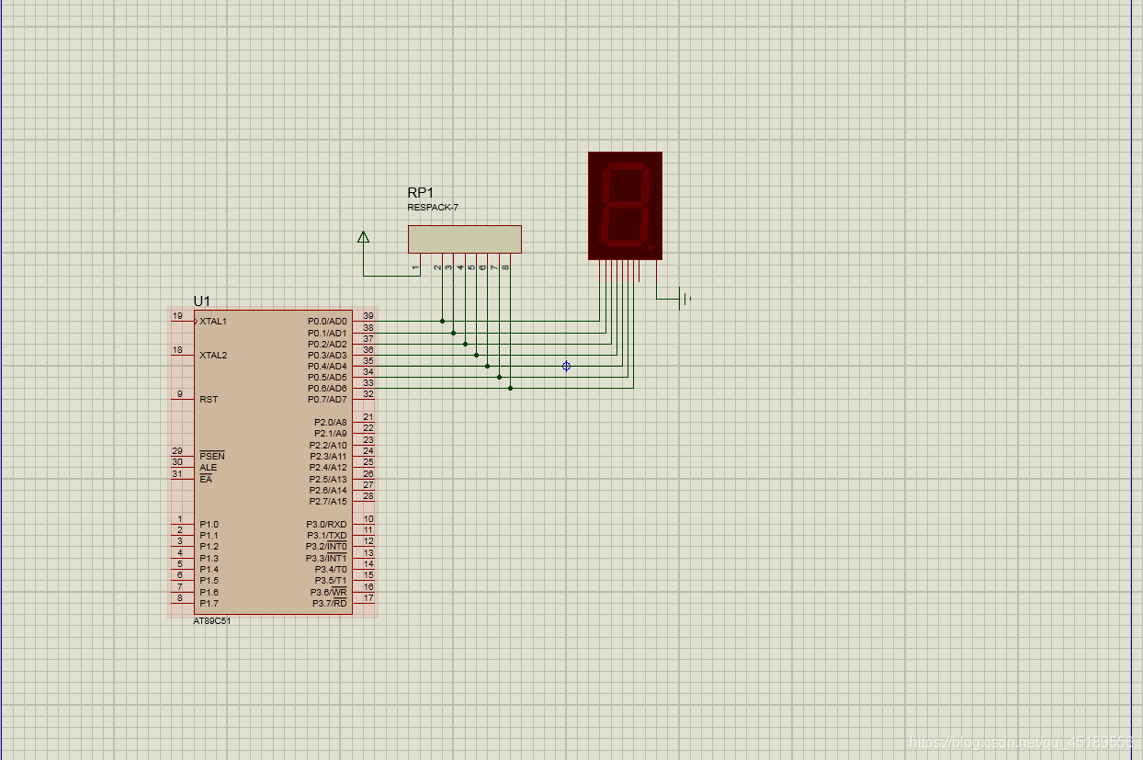Click the P0.5/AD5 pin label

[327, 377]
